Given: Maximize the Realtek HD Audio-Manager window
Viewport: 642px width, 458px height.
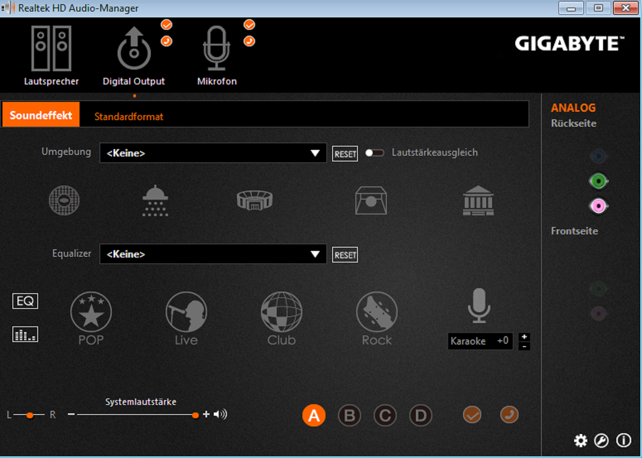Looking at the screenshot, I should (x=598, y=8).
